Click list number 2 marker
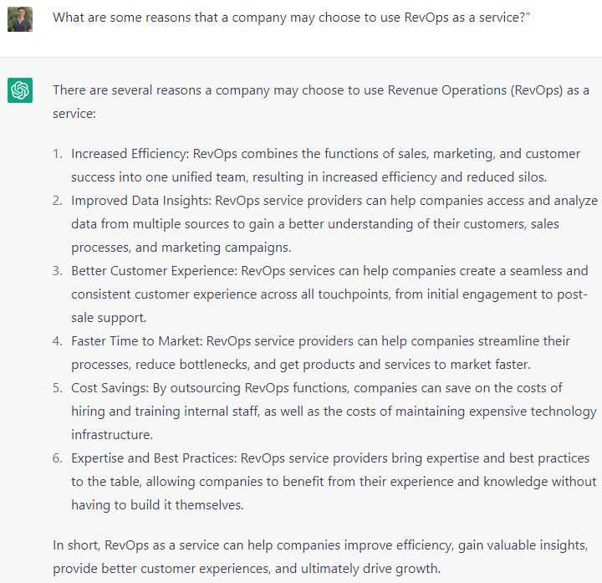Image resolution: width=602 pixels, height=583 pixels. tap(58, 201)
